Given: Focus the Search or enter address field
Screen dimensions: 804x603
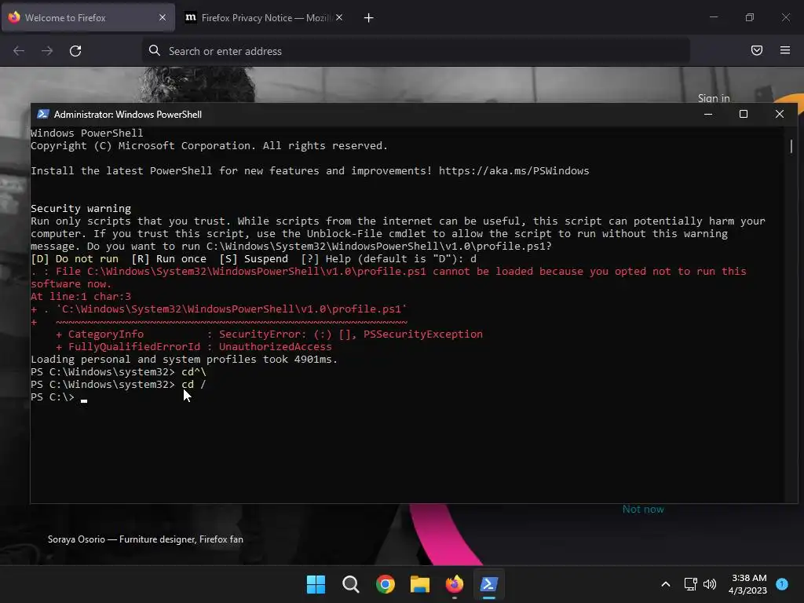Looking at the screenshot, I should tap(415, 51).
